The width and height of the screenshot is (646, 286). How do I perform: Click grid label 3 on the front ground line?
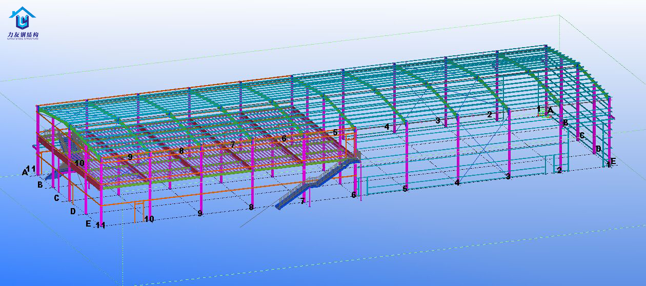pos(508,176)
